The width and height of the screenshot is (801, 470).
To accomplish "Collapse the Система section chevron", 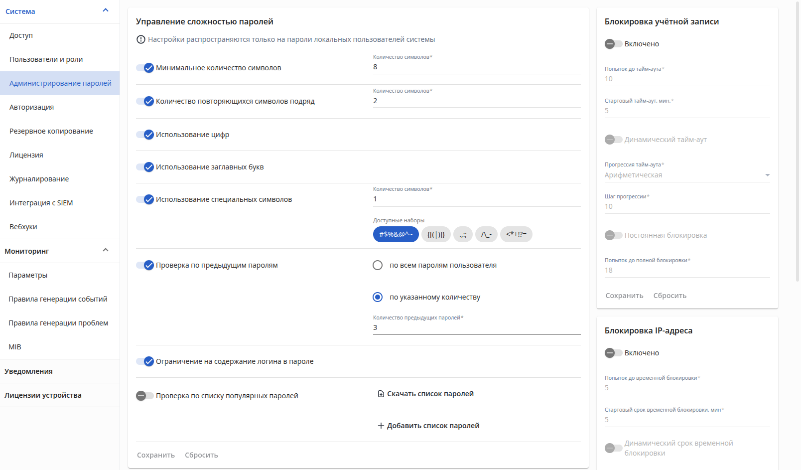I will (x=106, y=10).
